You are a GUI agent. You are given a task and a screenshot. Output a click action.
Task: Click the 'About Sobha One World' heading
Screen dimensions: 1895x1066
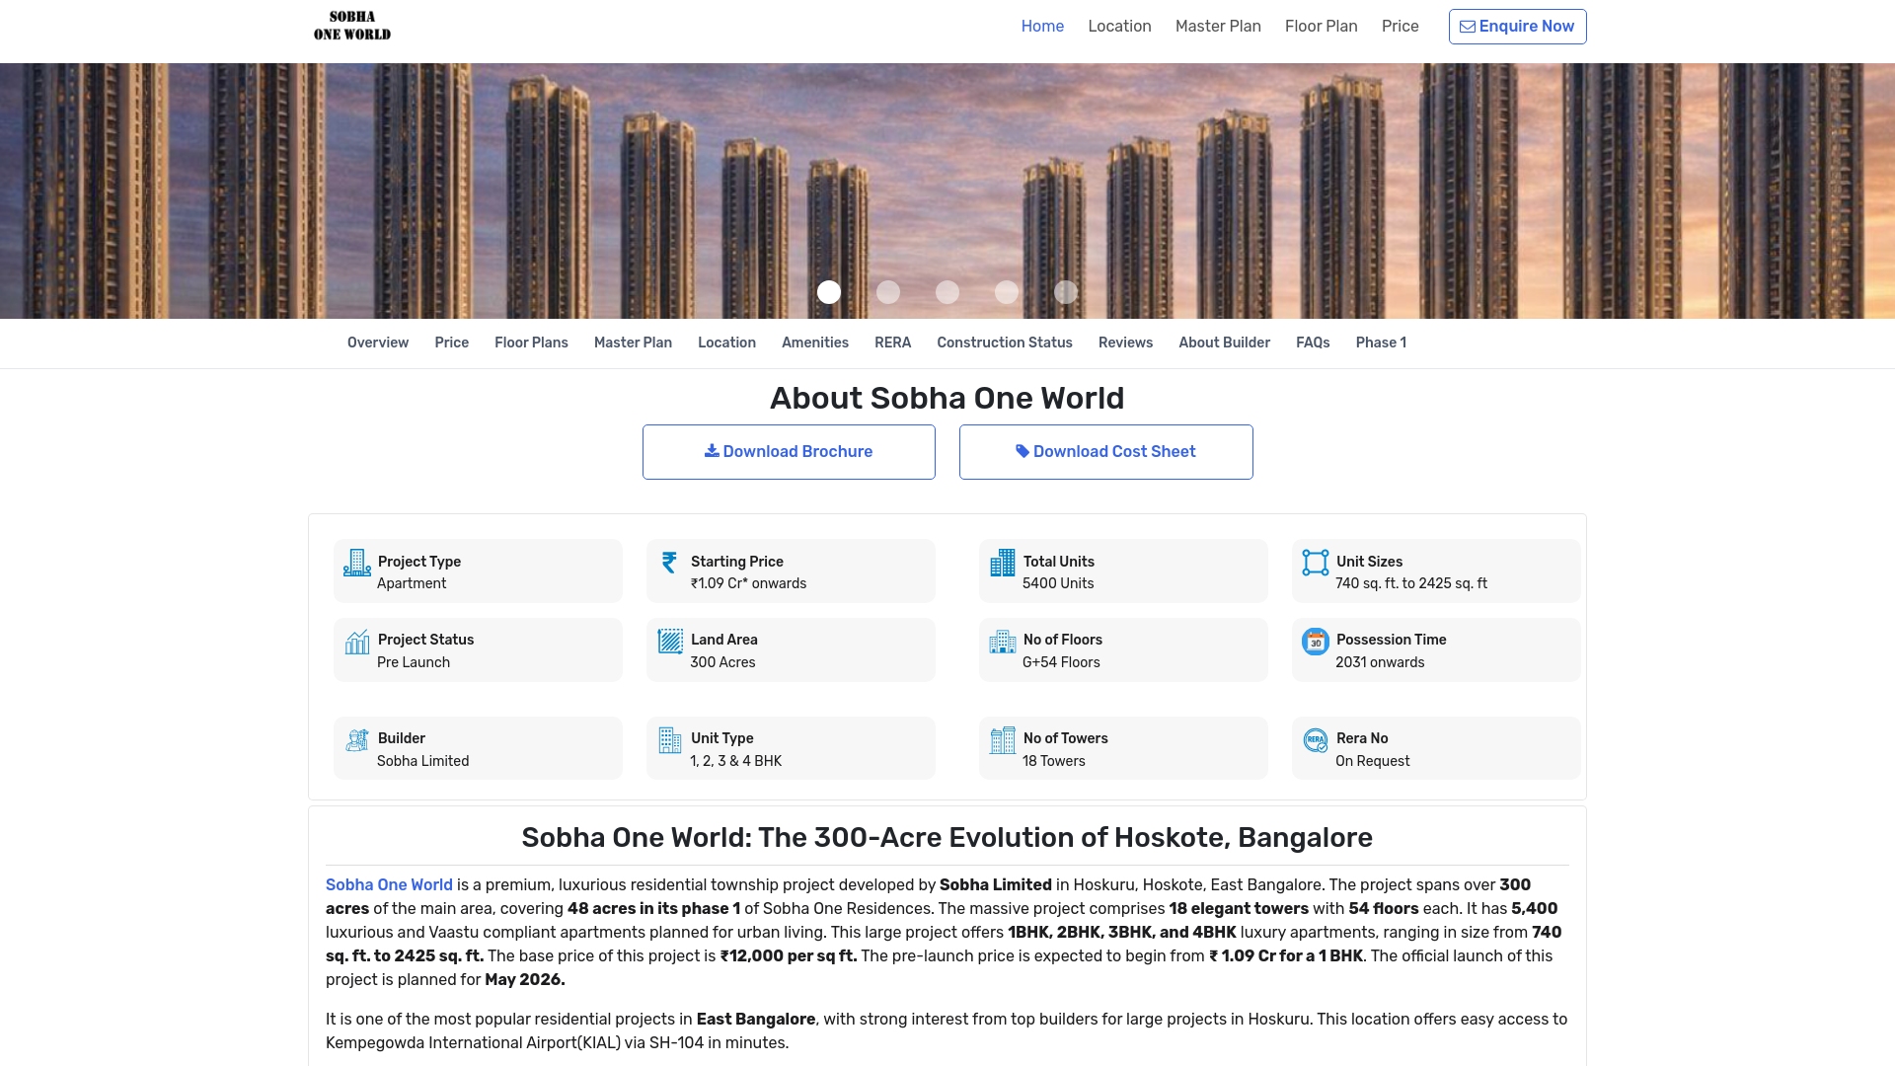[x=947, y=398]
